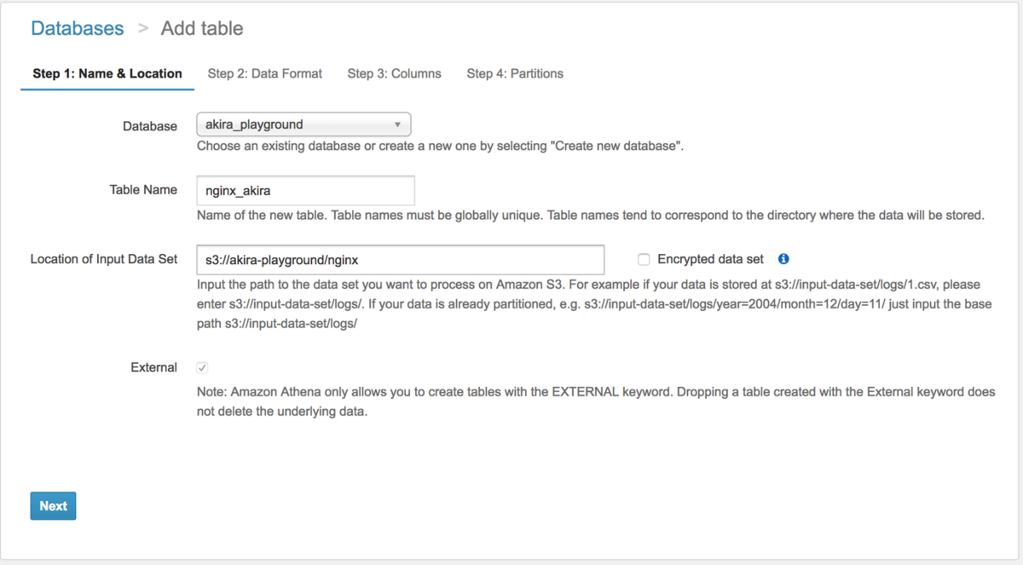Go to Step 3: Columns tab
The image size is (1023, 565).
394,74
